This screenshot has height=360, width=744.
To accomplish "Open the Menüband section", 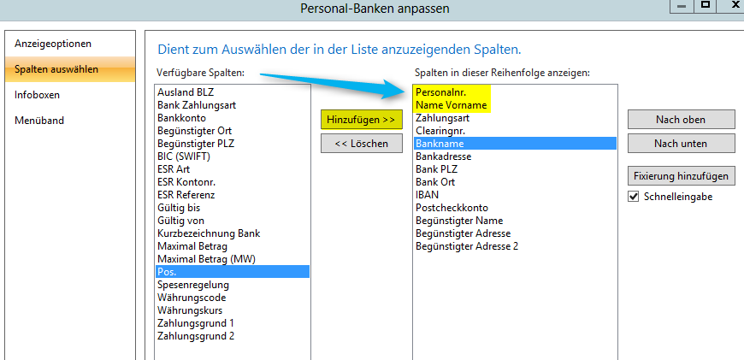I will [x=39, y=121].
